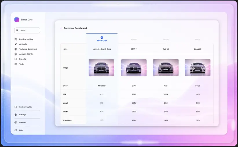The image size is (238, 147).
Task: Click the System insights icon
Action: [16, 107]
